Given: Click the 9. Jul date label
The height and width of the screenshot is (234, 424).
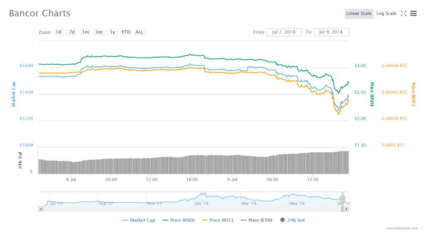Looking at the screenshot, I should coord(232,180).
